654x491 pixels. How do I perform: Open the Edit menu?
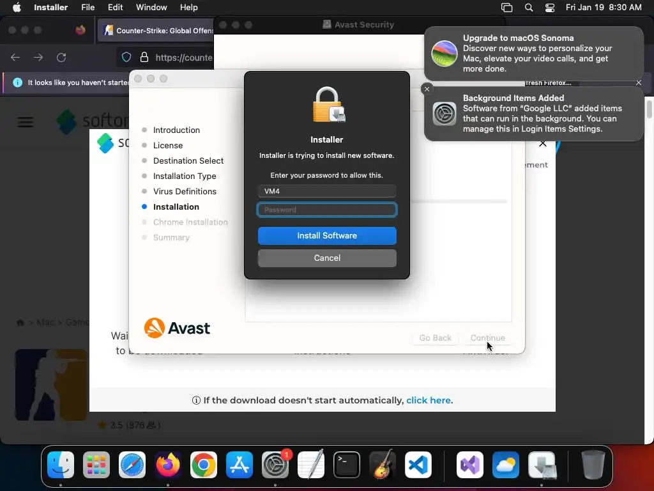pos(115,8)
